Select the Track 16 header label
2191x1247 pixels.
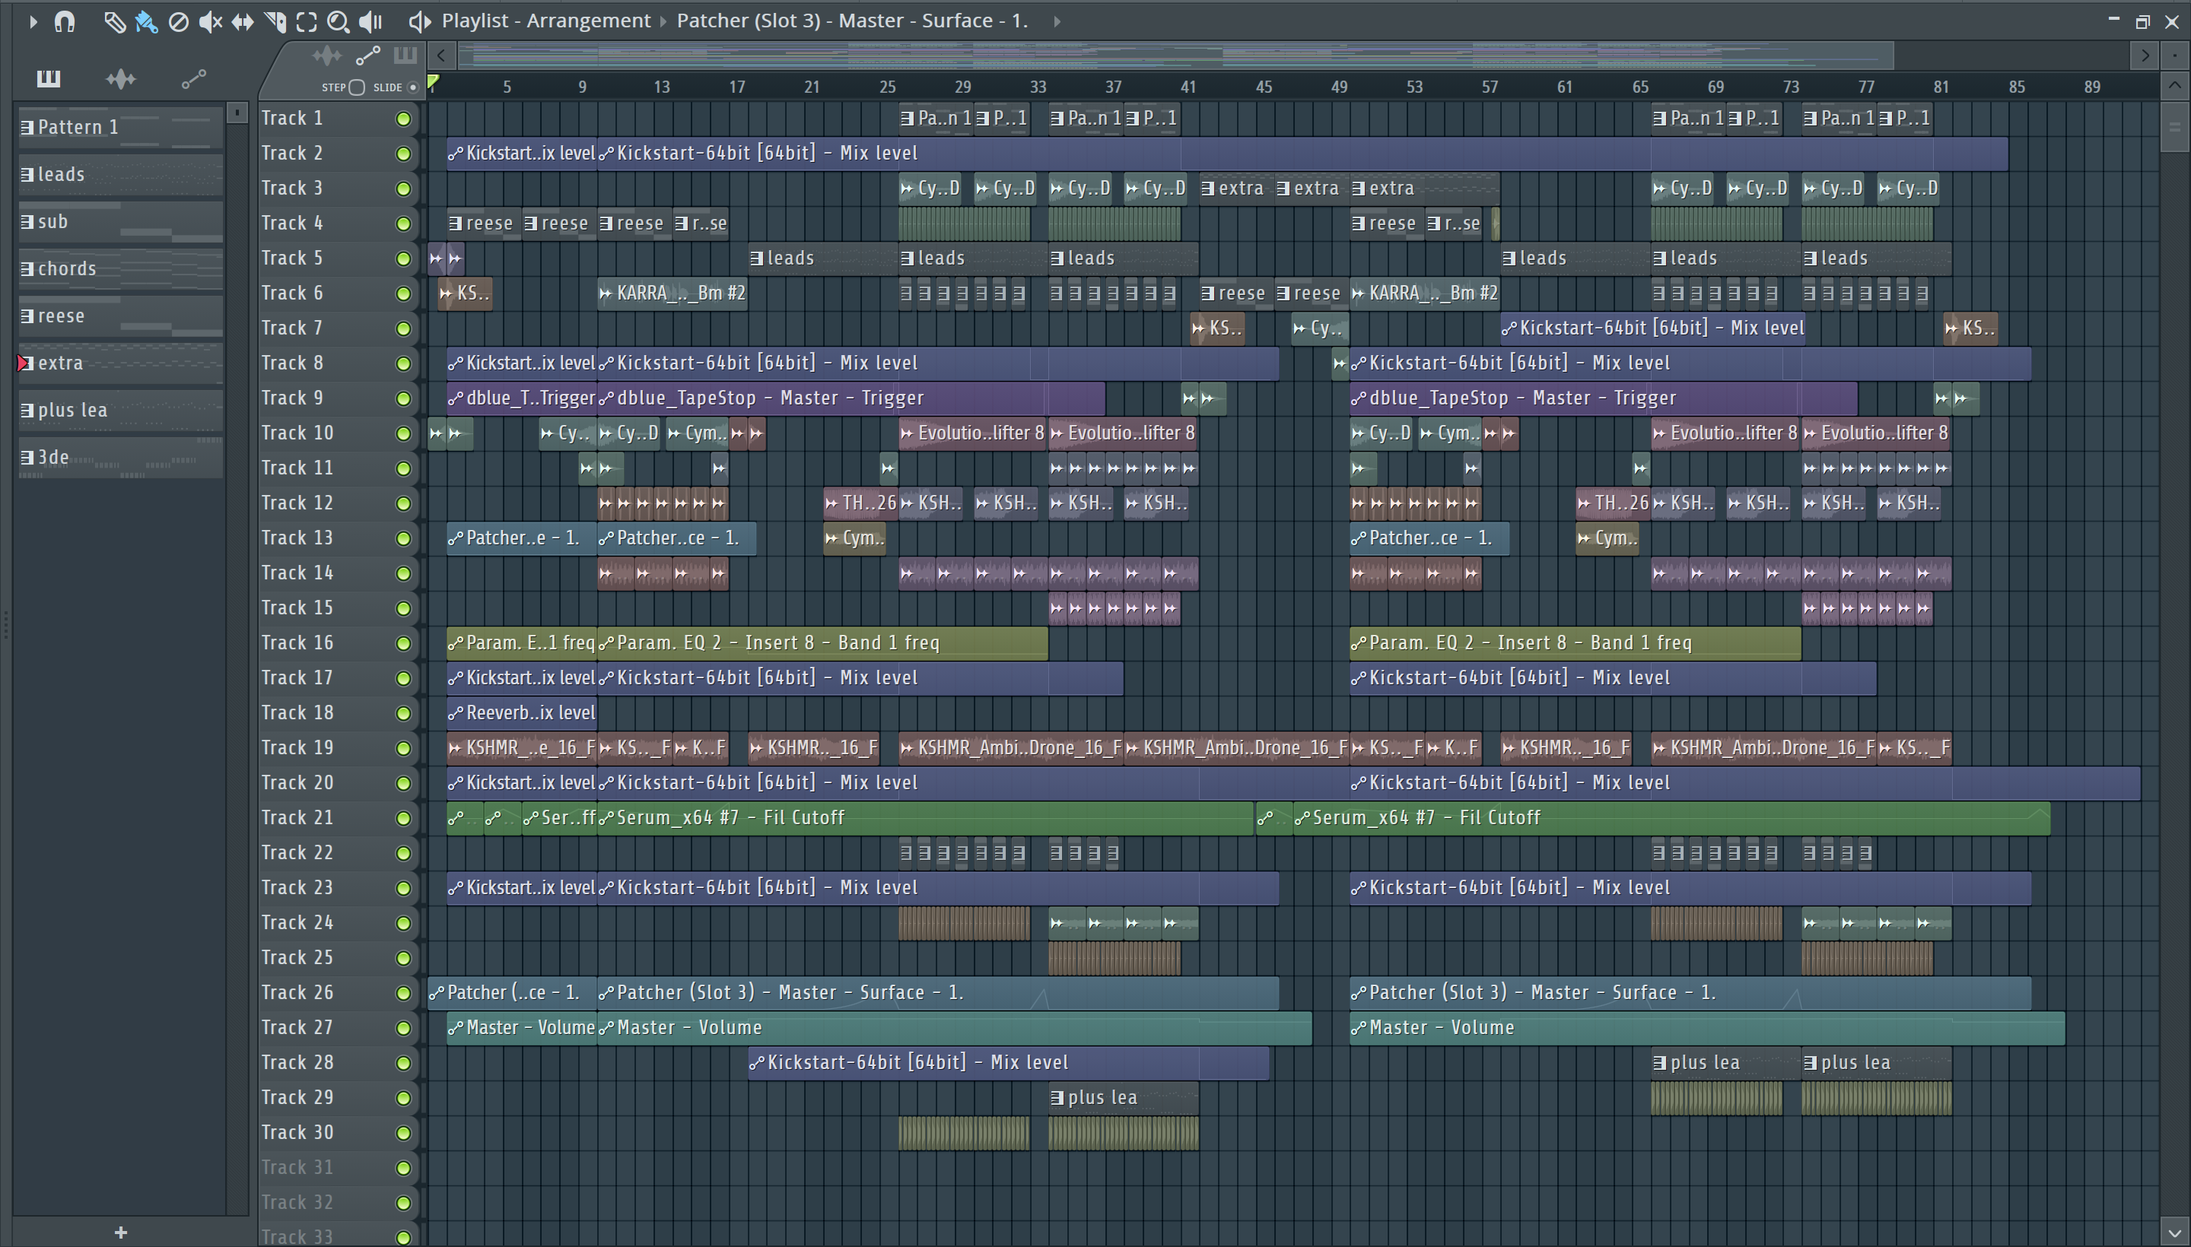point(297,643)
